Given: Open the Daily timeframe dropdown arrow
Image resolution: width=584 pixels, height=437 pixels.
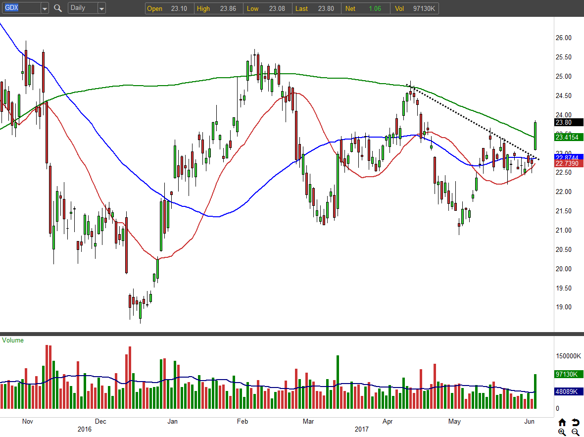Looking at the screenshot, I should 101,8.
